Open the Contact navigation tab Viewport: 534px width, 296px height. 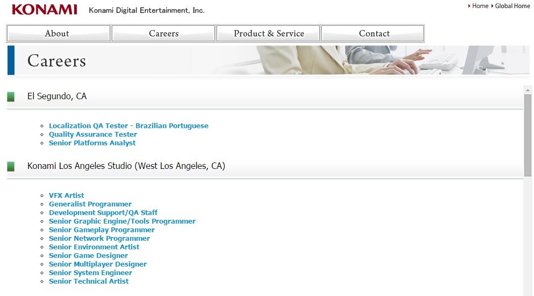point(373,33)
